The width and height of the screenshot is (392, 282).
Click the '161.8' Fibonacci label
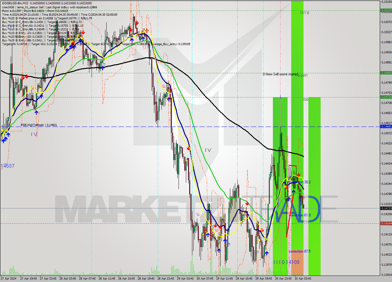304,13
